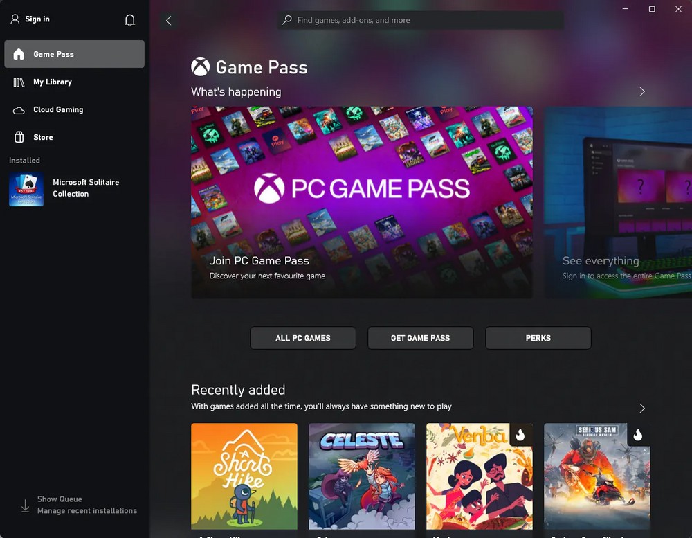The height and width of the screenshot is (538, 692).
Task: Open Store in the sidebar
Action: 74,137
